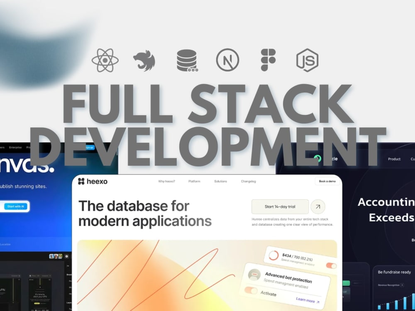The width and height of the screenshot is (415, 311).
Task: Click the 'Book a demo' button
Action: tap(327, 181)
